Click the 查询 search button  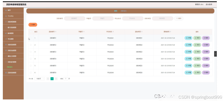tap(179, 19)
